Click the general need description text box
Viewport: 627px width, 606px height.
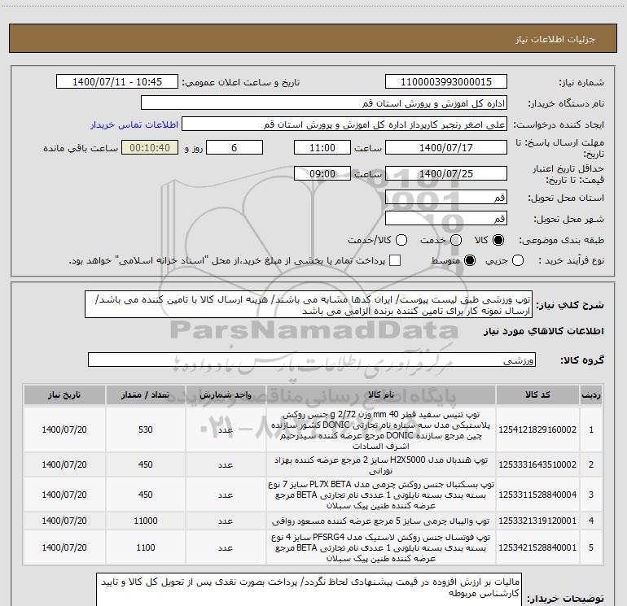point(309,305)
